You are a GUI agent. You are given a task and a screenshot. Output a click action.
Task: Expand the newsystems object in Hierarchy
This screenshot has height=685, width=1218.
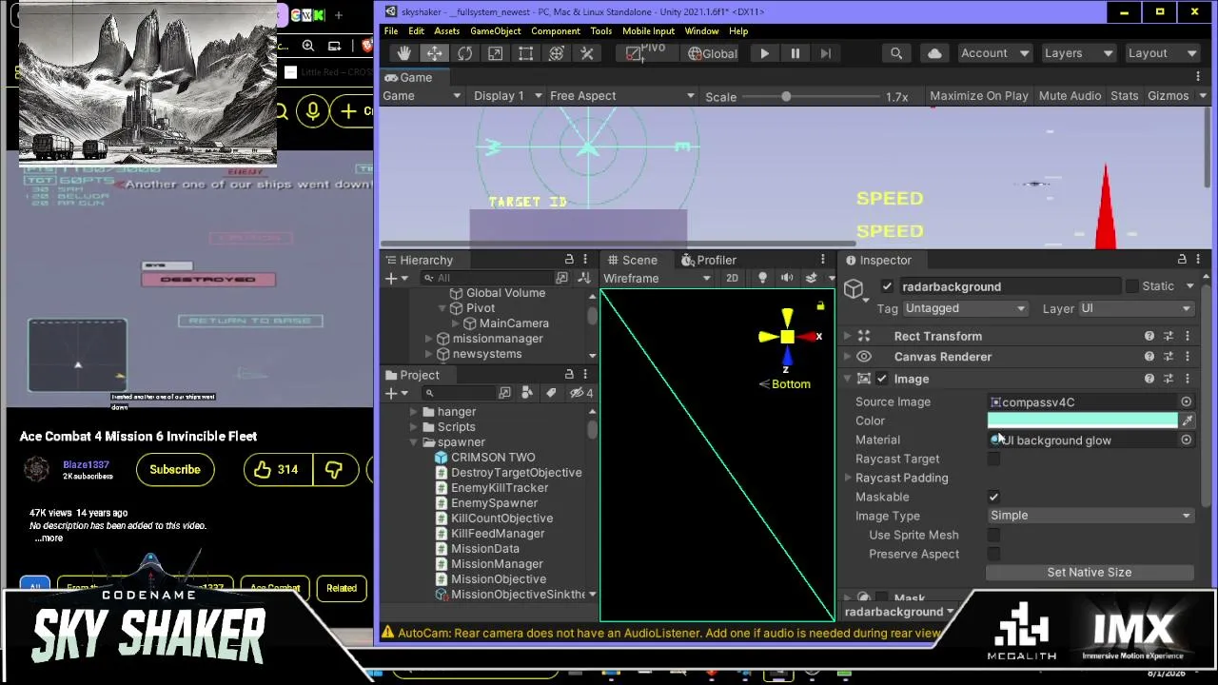[x=429, y=354]
